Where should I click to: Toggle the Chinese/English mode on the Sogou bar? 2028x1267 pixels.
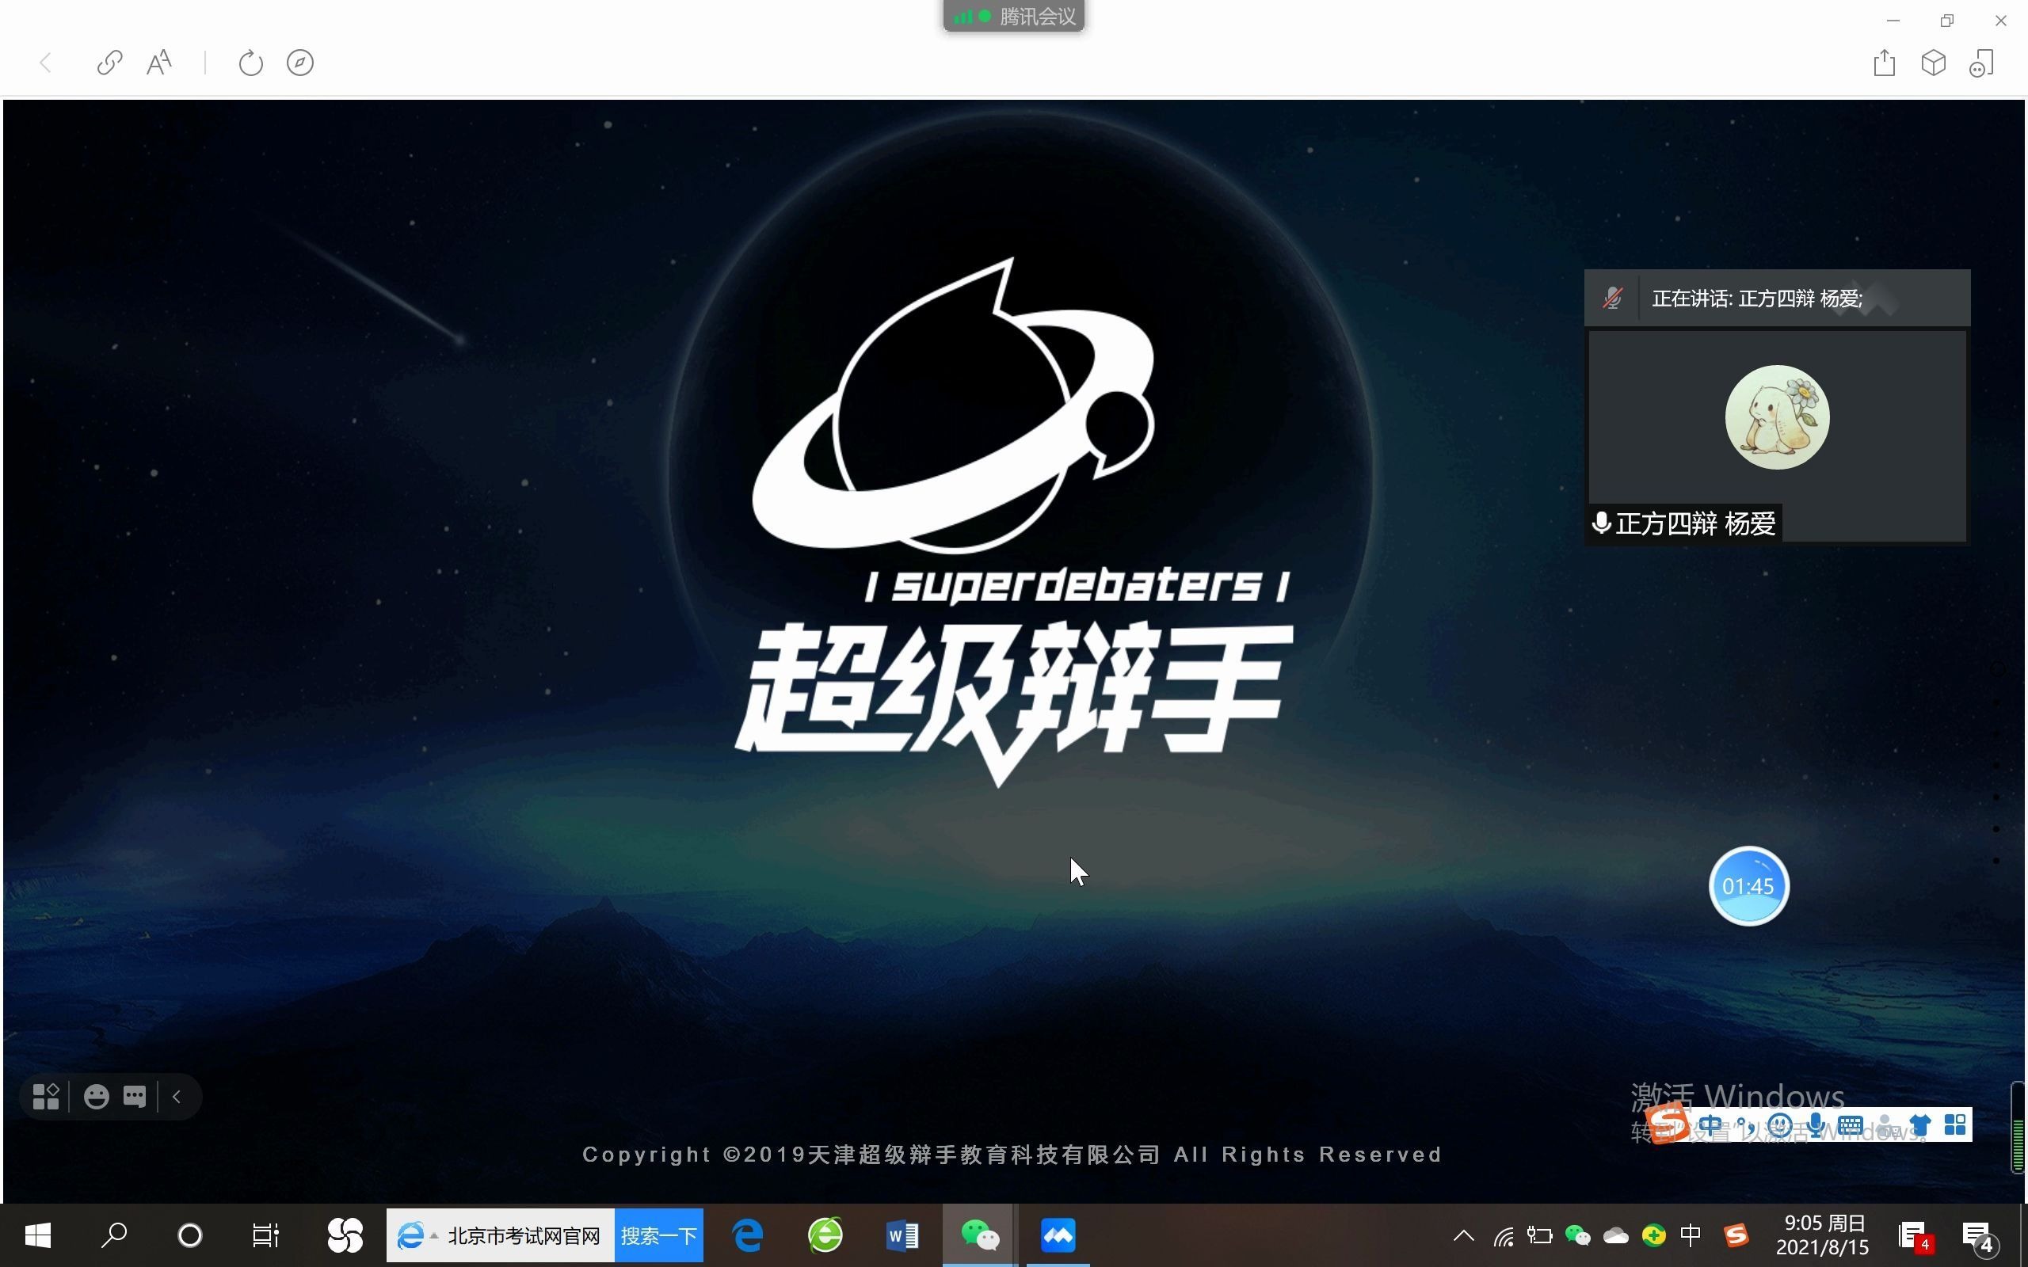[x=1710, y=1124]
